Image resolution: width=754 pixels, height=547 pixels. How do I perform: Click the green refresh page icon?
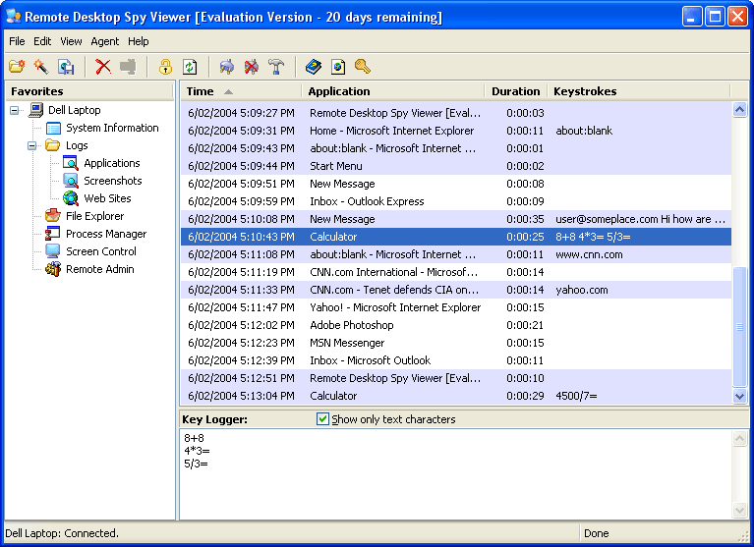click(x=190, y=66)
